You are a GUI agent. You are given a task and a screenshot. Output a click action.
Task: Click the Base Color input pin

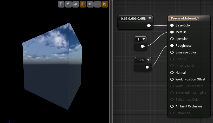[172, 25]
